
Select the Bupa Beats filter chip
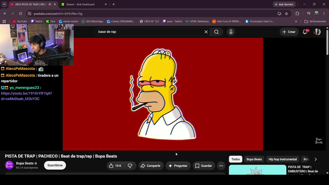pyautogui.click(x=254, y=159)
